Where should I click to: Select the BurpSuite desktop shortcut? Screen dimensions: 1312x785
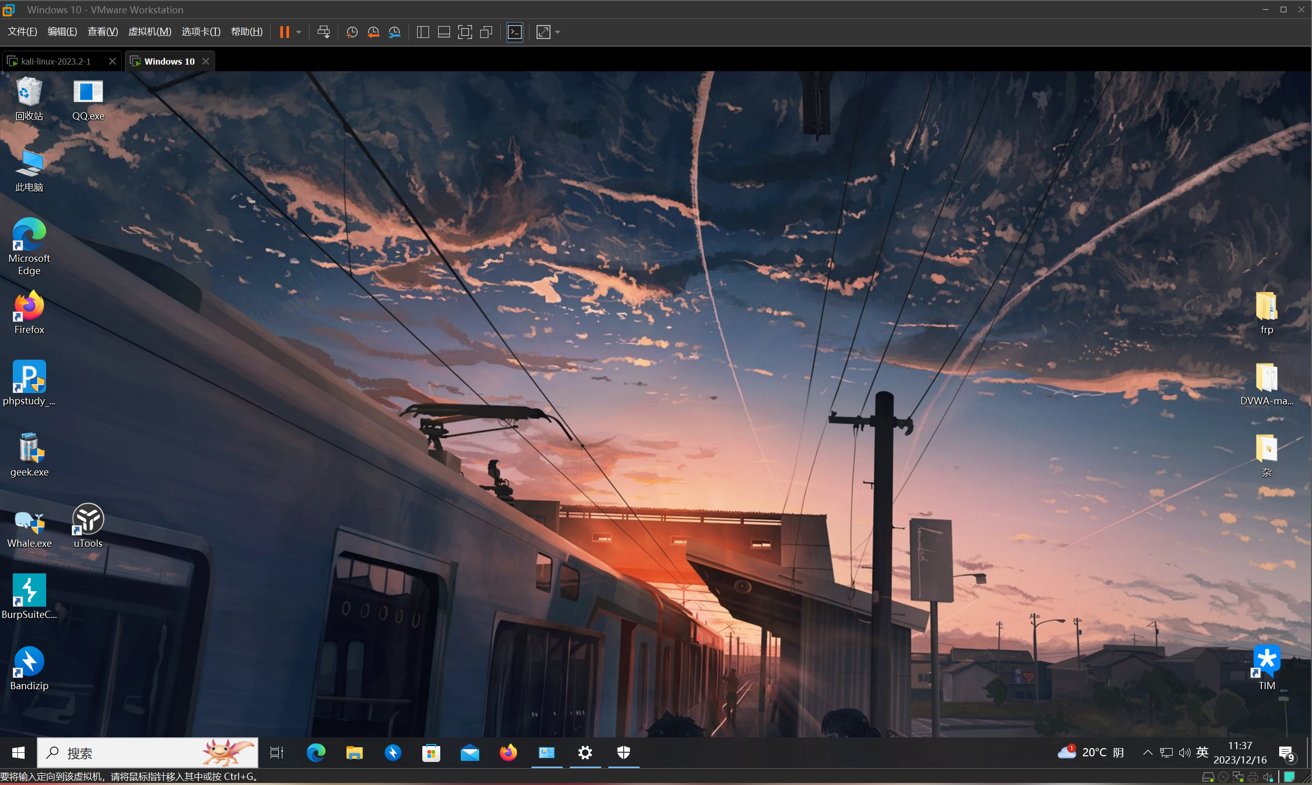coord(29,596)
